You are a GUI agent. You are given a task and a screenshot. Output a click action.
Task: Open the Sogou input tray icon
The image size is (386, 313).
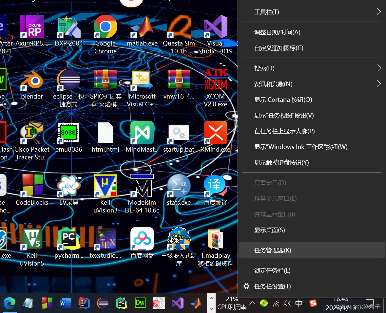tap(313, 303)
